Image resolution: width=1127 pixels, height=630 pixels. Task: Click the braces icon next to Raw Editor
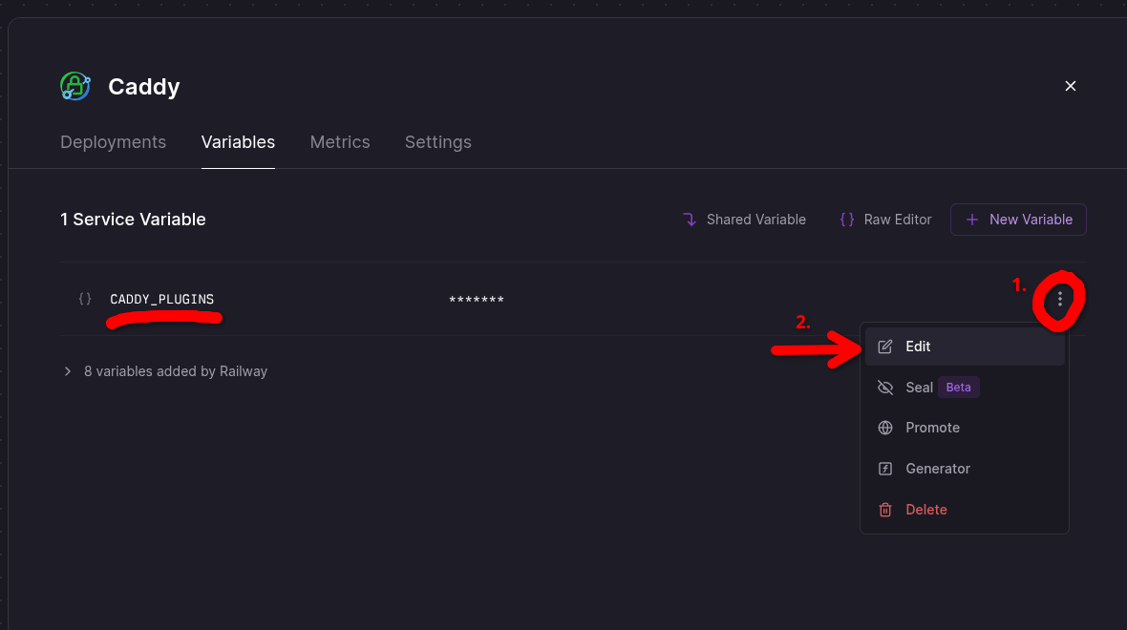coord(847,219)
